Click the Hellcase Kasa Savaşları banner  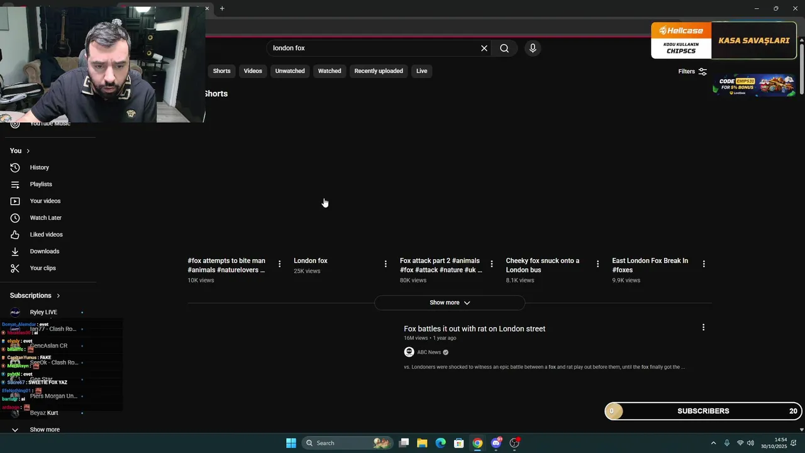click(724, 41)
